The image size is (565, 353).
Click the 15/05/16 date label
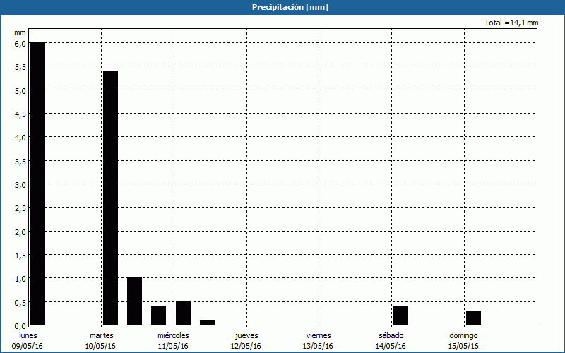coord(463,346)
